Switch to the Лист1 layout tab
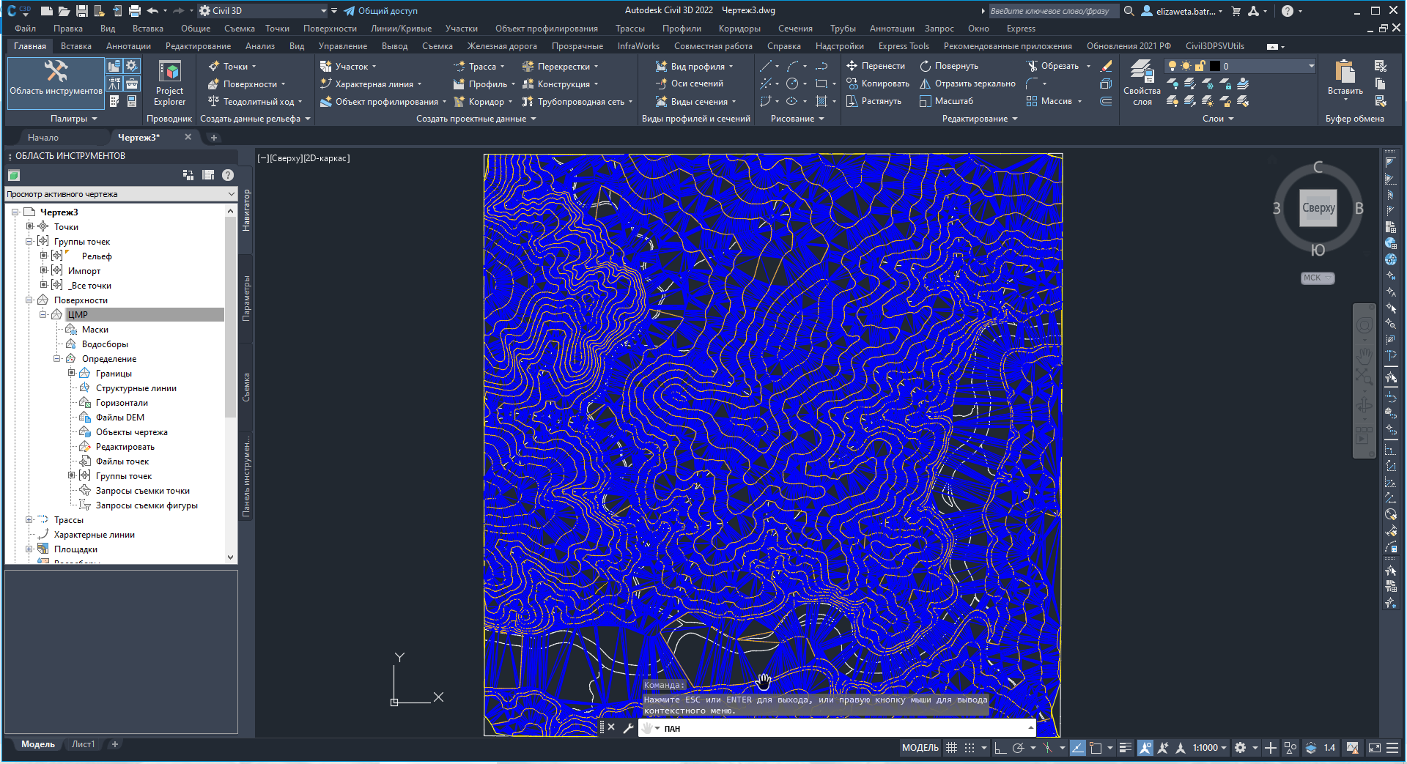This screenshot has height=764, width=1407. (83, 744)
